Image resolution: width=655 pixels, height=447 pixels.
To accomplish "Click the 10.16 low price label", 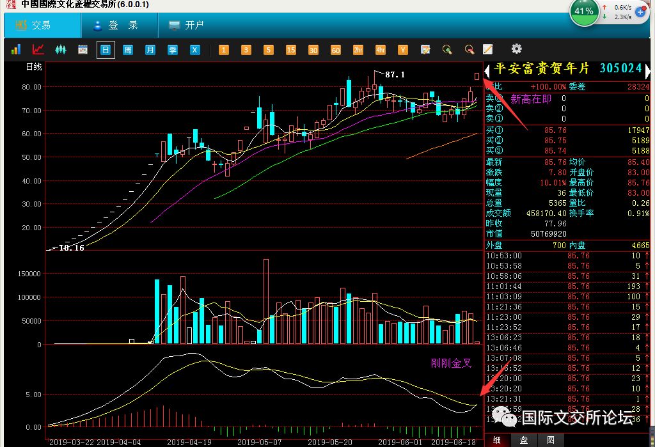I will (x=72, y=247).
